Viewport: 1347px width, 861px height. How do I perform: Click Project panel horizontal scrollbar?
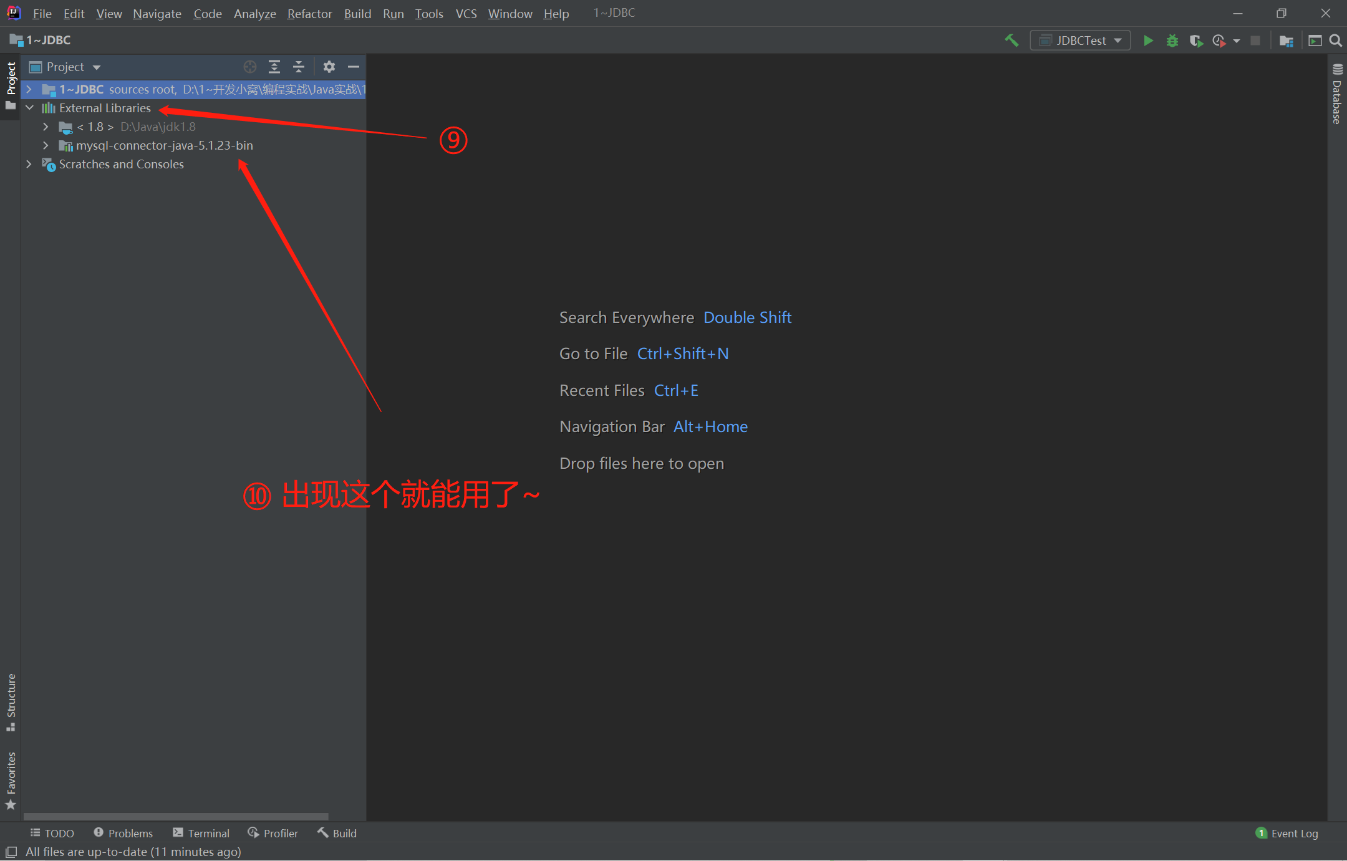(176, 816)
